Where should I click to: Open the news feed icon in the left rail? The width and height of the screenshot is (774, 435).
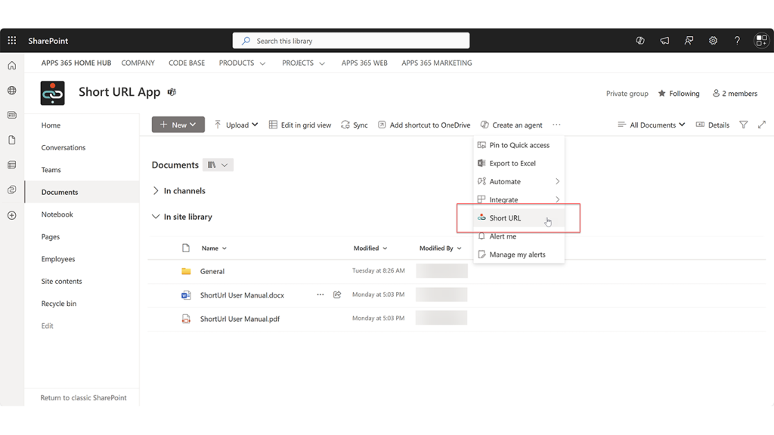(x=12, y=115)
